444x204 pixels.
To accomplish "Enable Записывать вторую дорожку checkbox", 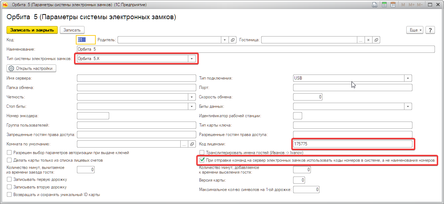I will pyautogui.click(x=9, y=187).
